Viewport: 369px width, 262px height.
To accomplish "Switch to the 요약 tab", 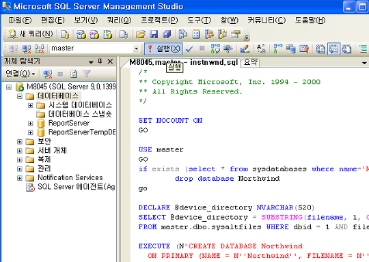I will [x=251, y=62].
